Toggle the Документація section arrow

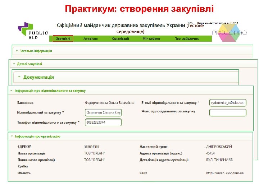coord(19,77)
